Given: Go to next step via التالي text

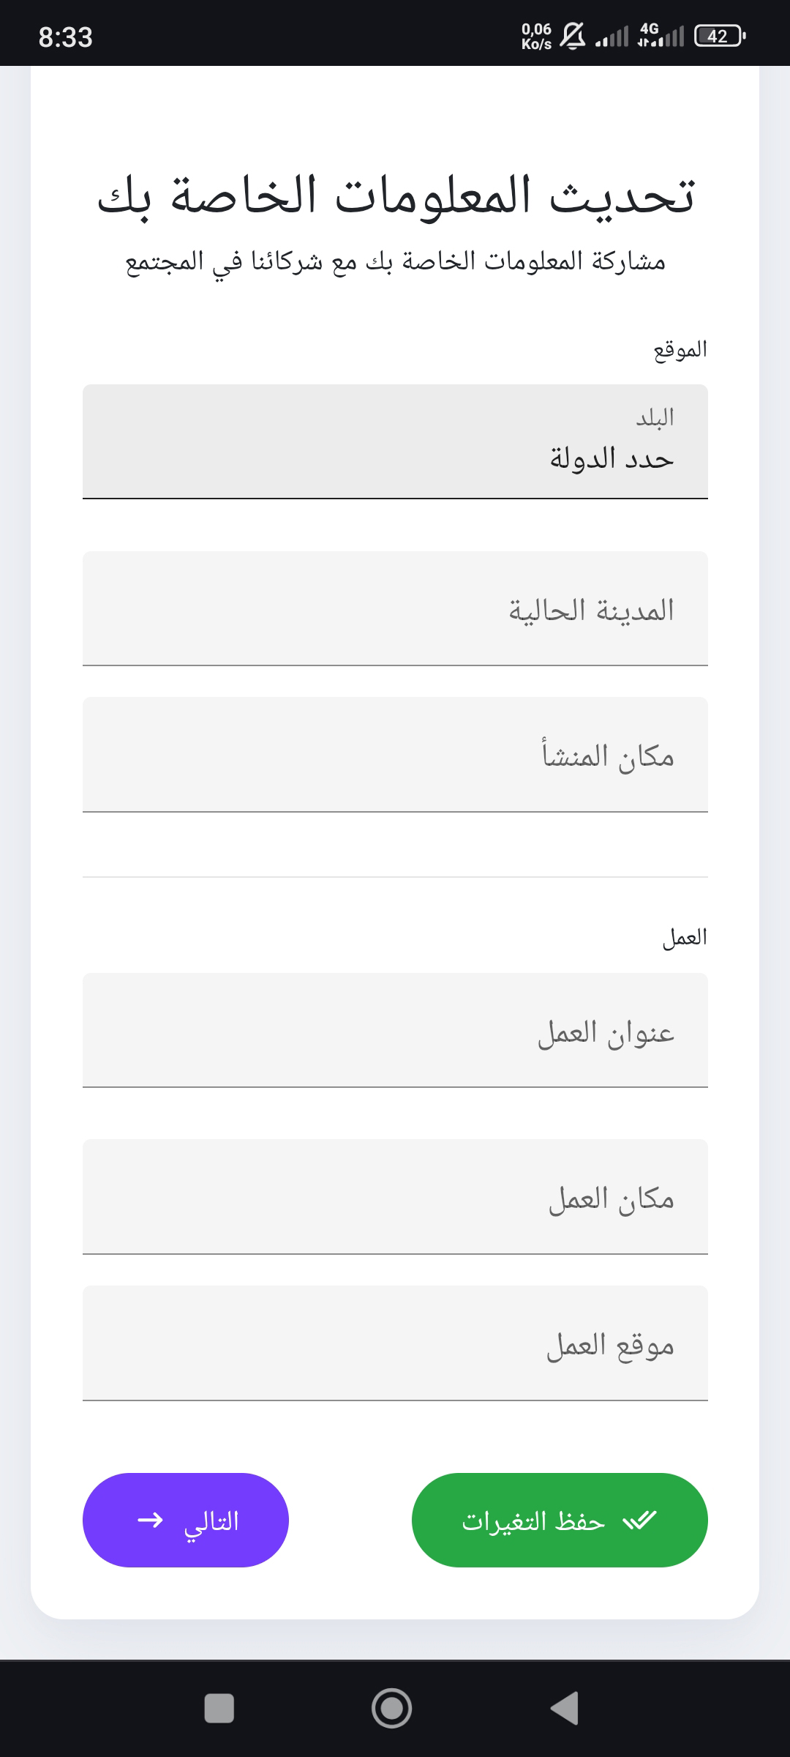Looking at the screenshot, I should pyautogui.click(x=211, y=1521).
